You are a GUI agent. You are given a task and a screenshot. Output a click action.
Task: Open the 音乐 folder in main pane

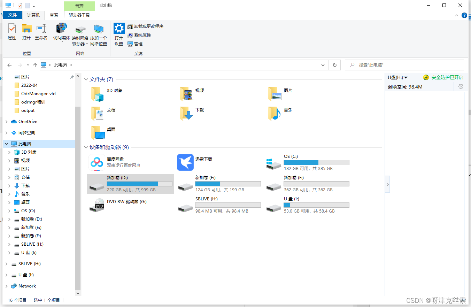pos(280,114)
